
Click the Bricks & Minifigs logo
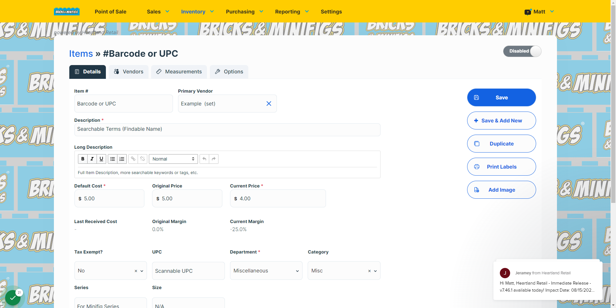point(66,12)
